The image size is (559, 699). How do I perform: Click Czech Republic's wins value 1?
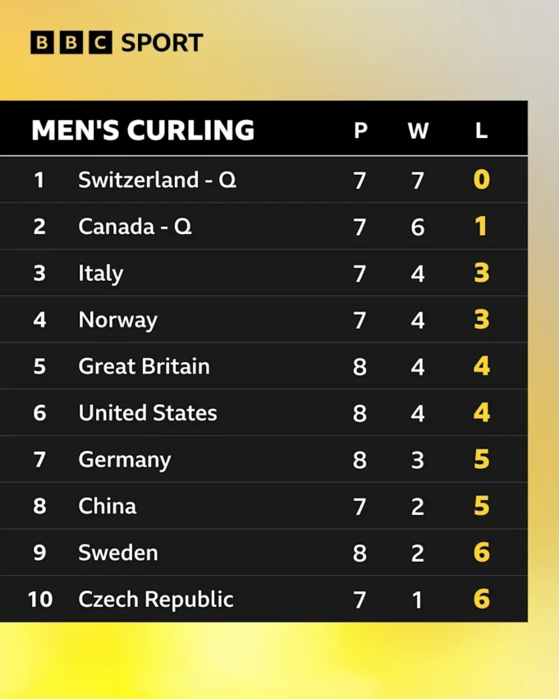418,600
